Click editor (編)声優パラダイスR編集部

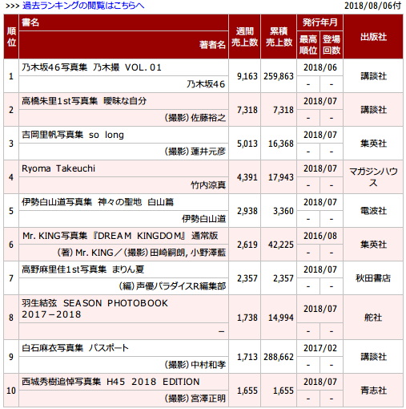(172, 286)
